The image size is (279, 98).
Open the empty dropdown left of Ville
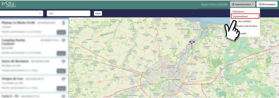click(22, 13)
